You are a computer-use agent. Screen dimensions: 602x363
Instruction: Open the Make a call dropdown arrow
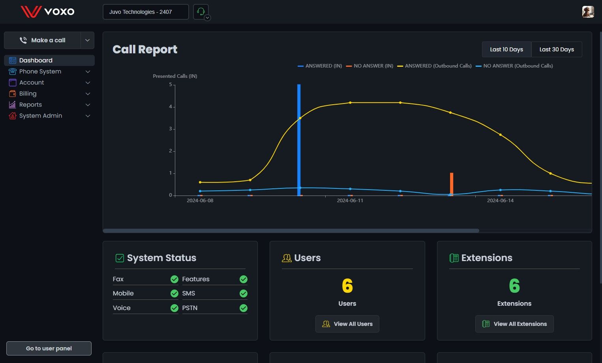[x=87, y=40]
